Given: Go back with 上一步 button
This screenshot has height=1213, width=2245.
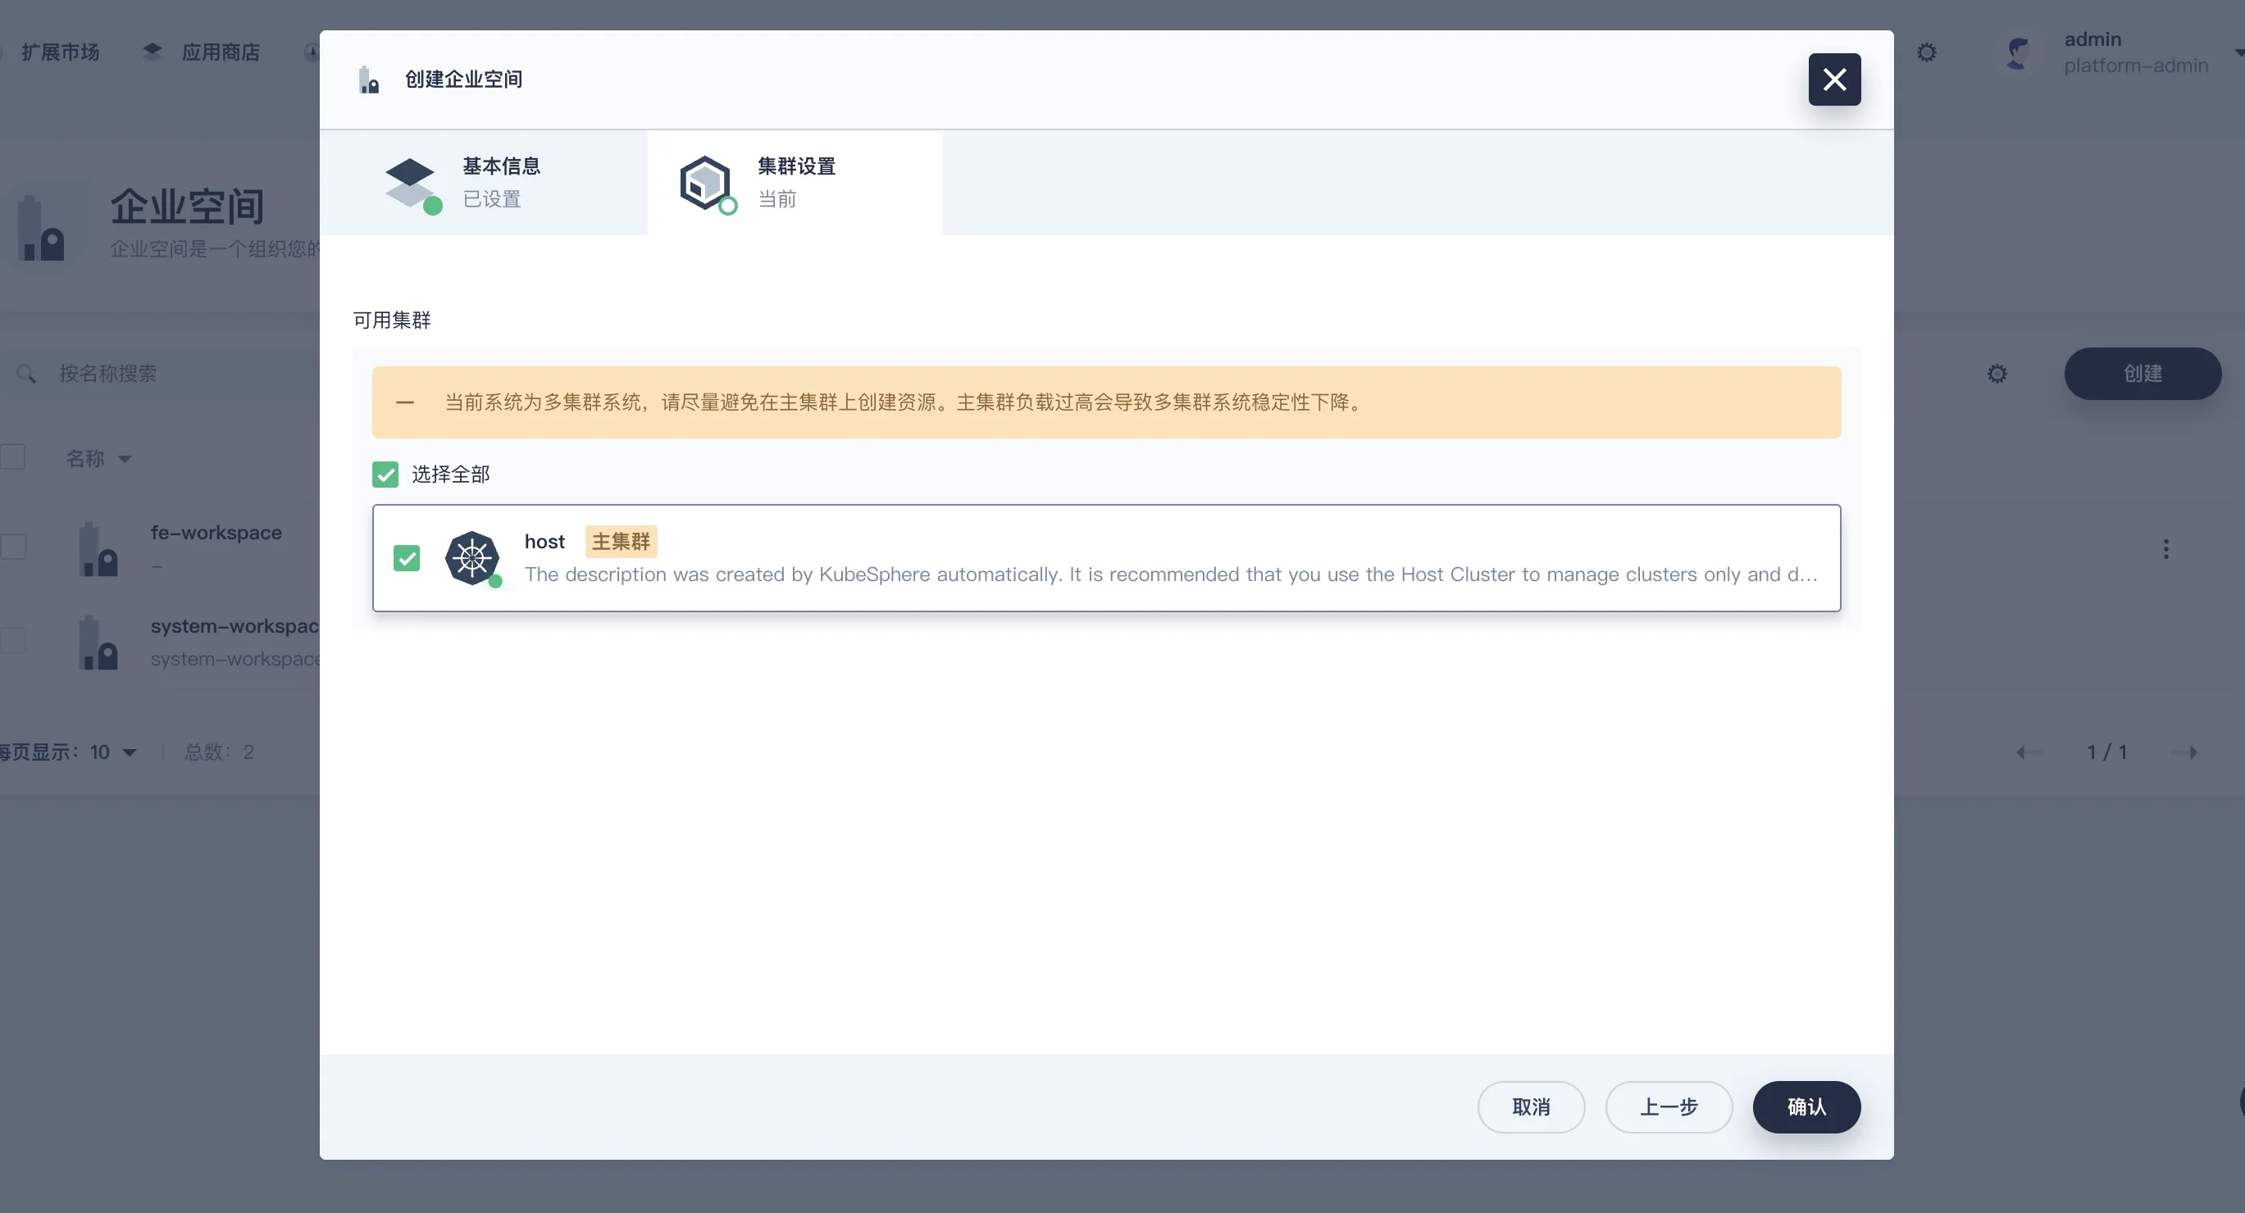Looking at the screenshot, I should coord(1668,1106).
